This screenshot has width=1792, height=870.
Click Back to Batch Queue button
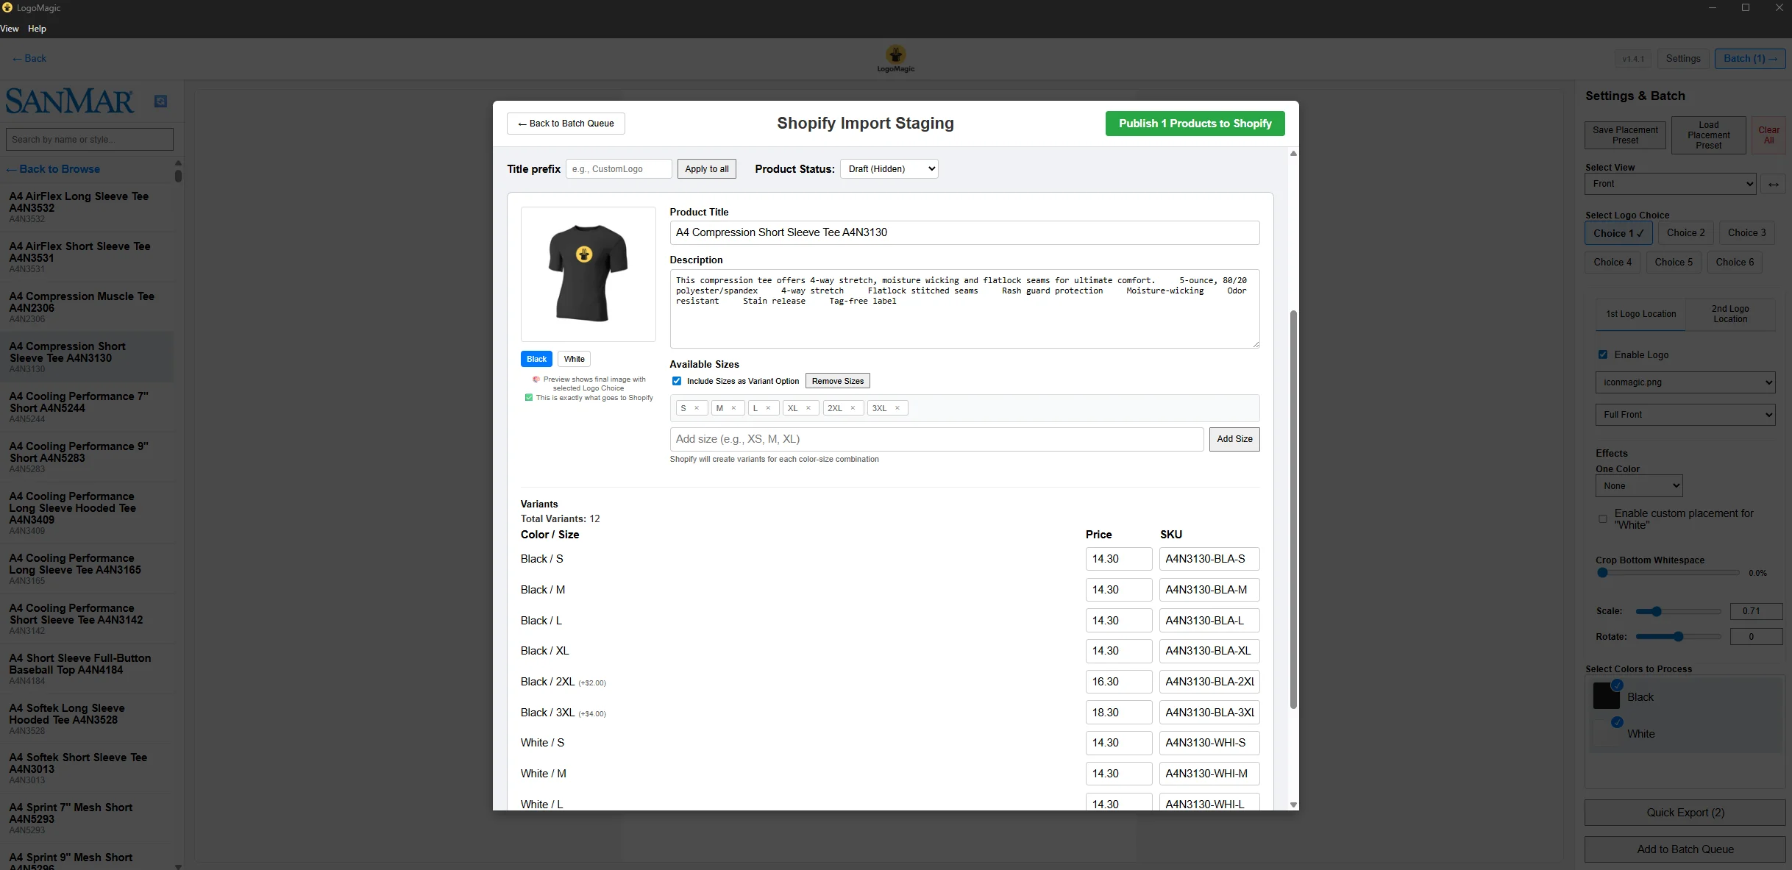pos(566,124)
